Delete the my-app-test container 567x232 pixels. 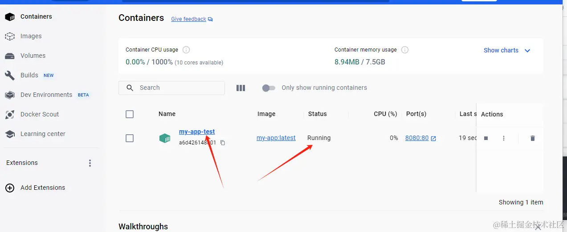click(x=533, y=138)
